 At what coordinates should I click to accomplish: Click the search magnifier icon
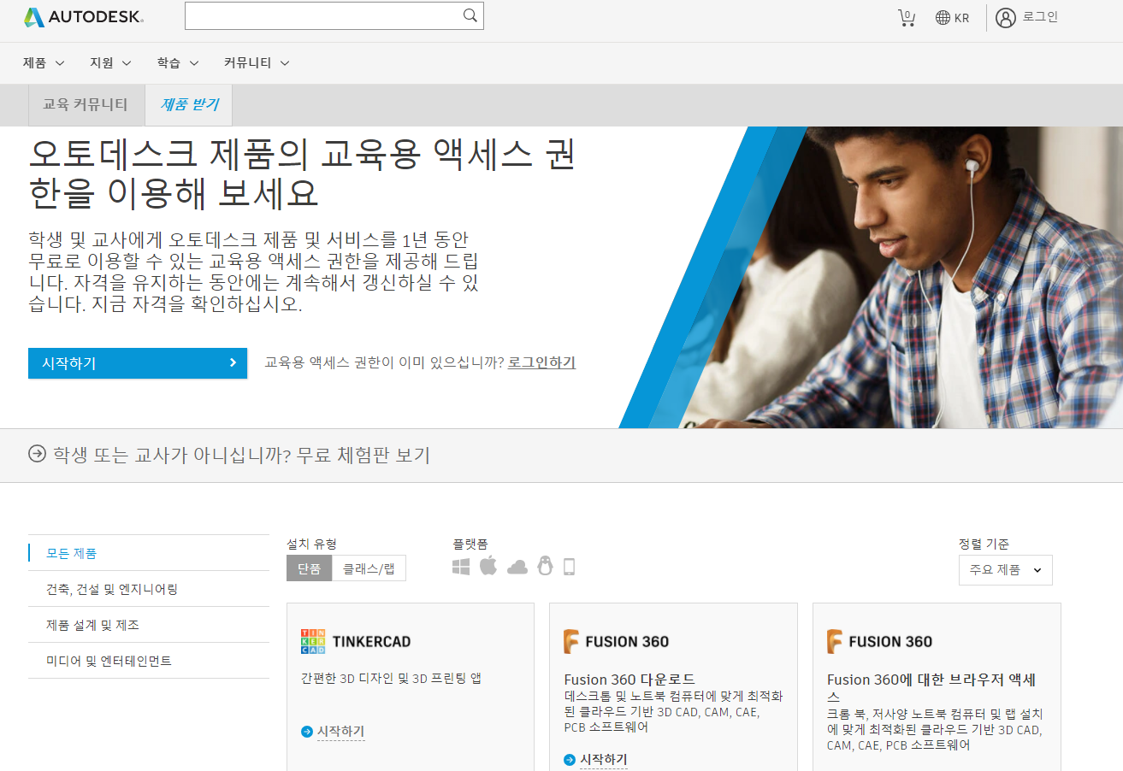470,15
